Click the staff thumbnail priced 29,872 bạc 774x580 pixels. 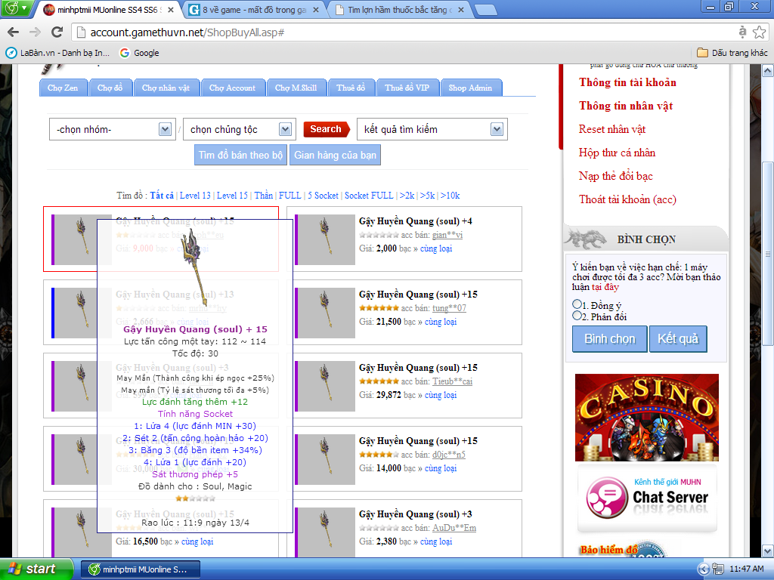(x=327, y=386)
